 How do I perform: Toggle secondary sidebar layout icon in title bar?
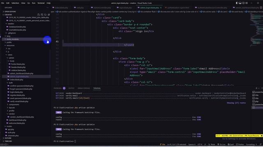[243, 3]
